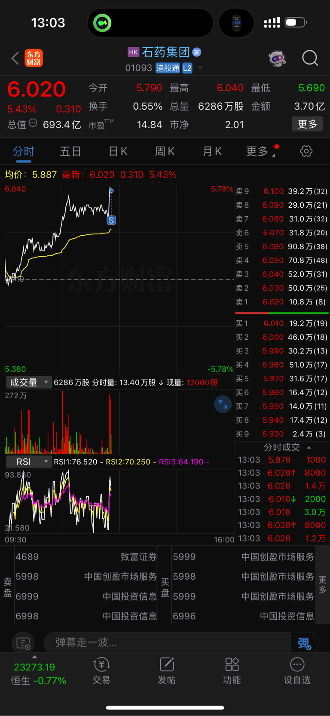Switch to the 分时 tab

tap(24, 151)
